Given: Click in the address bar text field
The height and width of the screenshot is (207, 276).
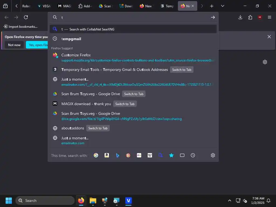Looking at the screenshot, I should click(134, 18).
